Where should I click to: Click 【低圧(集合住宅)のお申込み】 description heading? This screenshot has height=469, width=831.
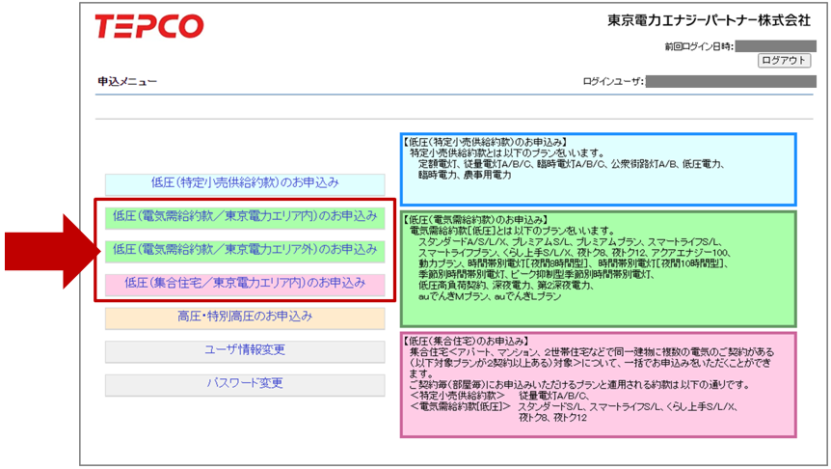pyautogui.click(x=466, y=342)
